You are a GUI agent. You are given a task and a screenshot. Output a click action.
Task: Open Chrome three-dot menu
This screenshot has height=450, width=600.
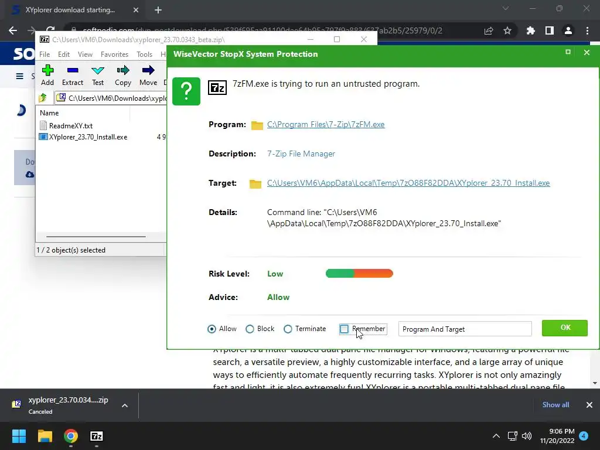click(587, 30)
